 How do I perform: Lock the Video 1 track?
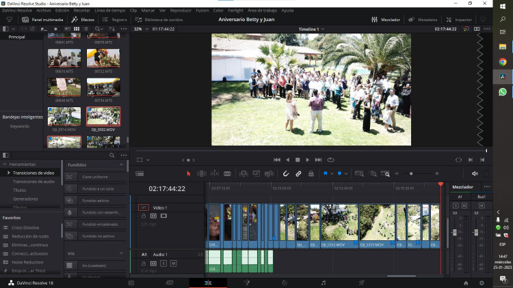[144, 216]
